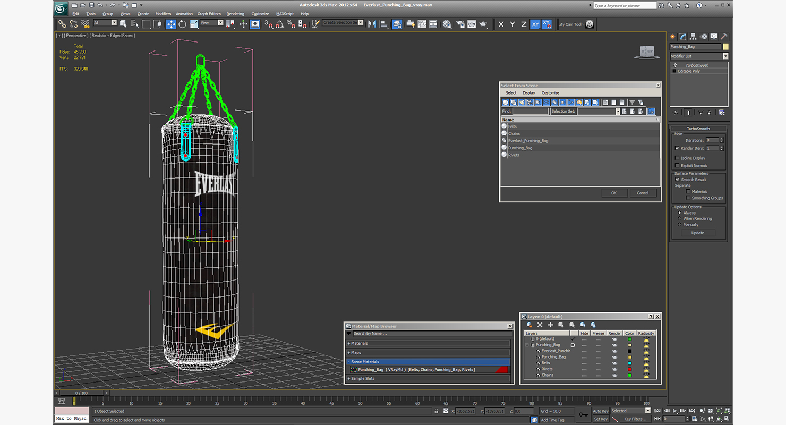Click Cancel in Select From Scene dialog
This screenshot has width=786, height=425.
[x=643, y=193]
